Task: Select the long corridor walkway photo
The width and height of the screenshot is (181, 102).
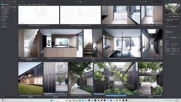Action: pos(152,43)
